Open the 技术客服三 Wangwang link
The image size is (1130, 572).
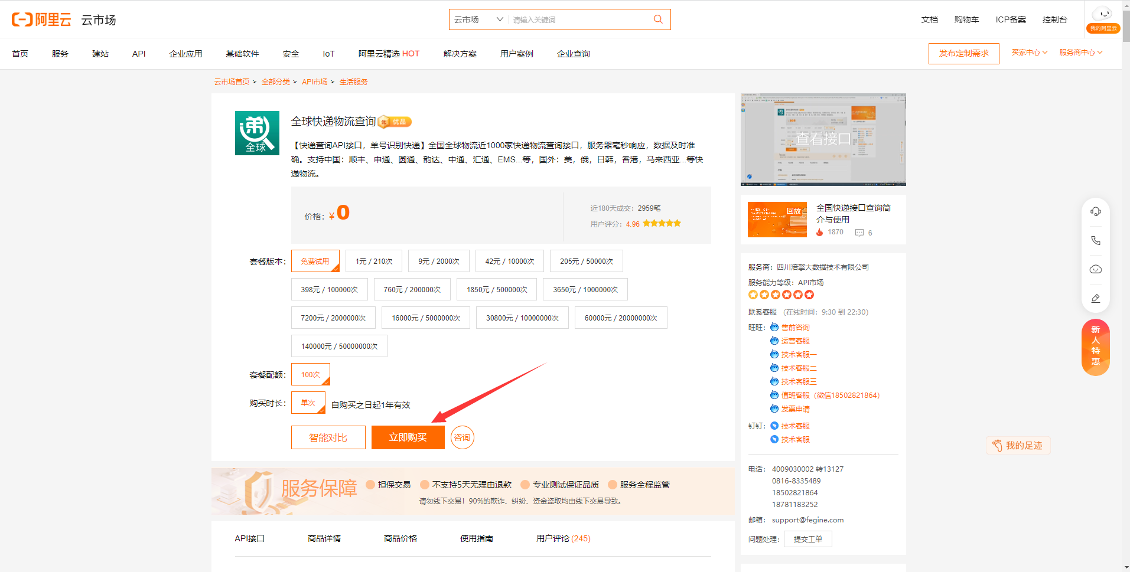(799, 381)
